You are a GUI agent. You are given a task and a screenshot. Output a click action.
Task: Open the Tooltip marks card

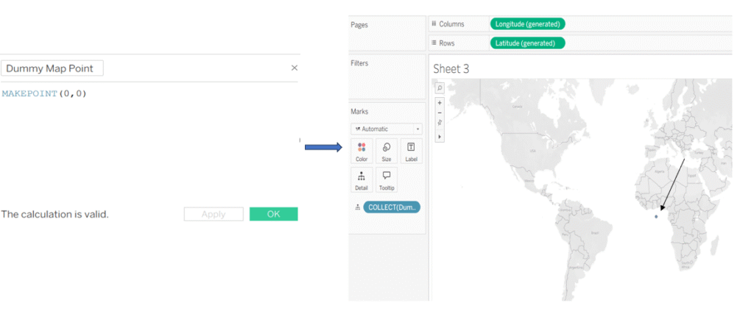[x=387, y=180]
